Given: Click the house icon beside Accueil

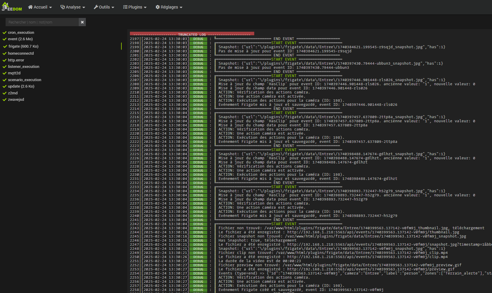Looking at the screenshot, I should point(30,7).
